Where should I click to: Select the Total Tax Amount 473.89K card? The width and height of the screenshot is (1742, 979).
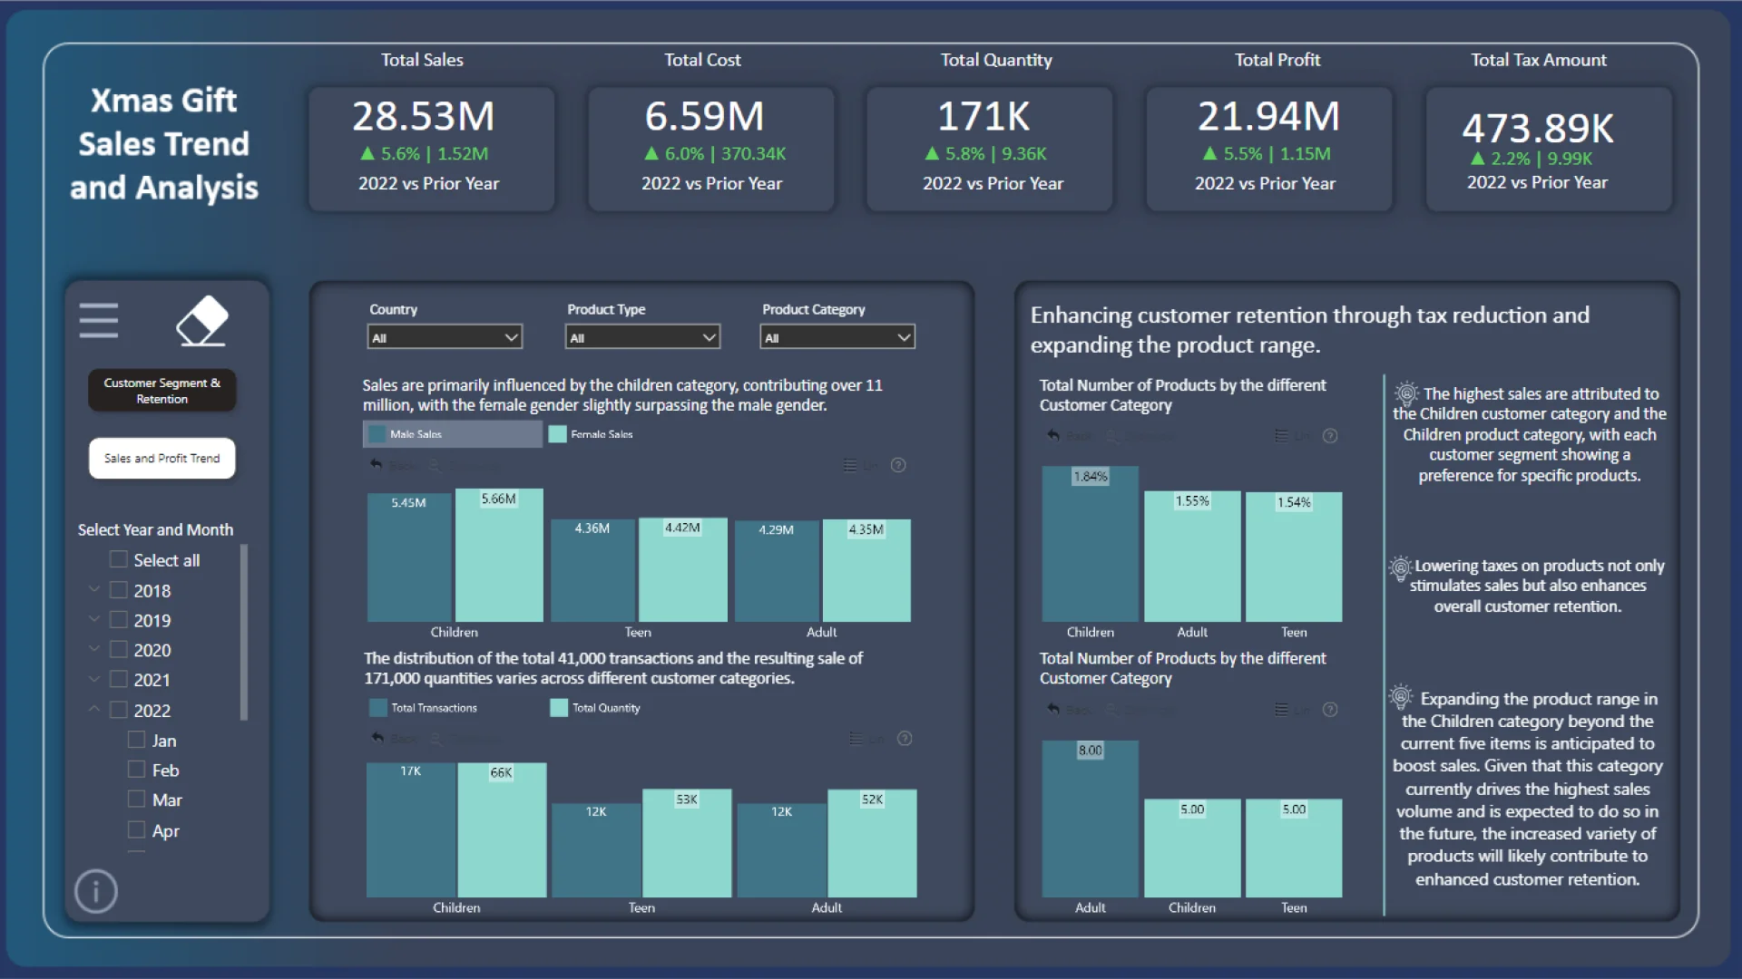(x=1549, y=150)
